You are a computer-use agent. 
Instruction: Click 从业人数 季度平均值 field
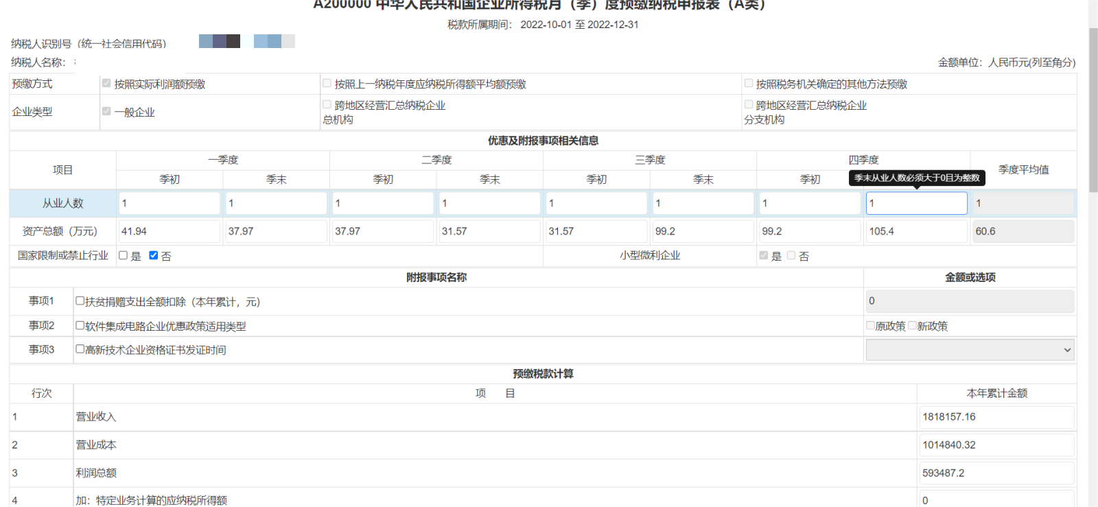point(1023,203)
